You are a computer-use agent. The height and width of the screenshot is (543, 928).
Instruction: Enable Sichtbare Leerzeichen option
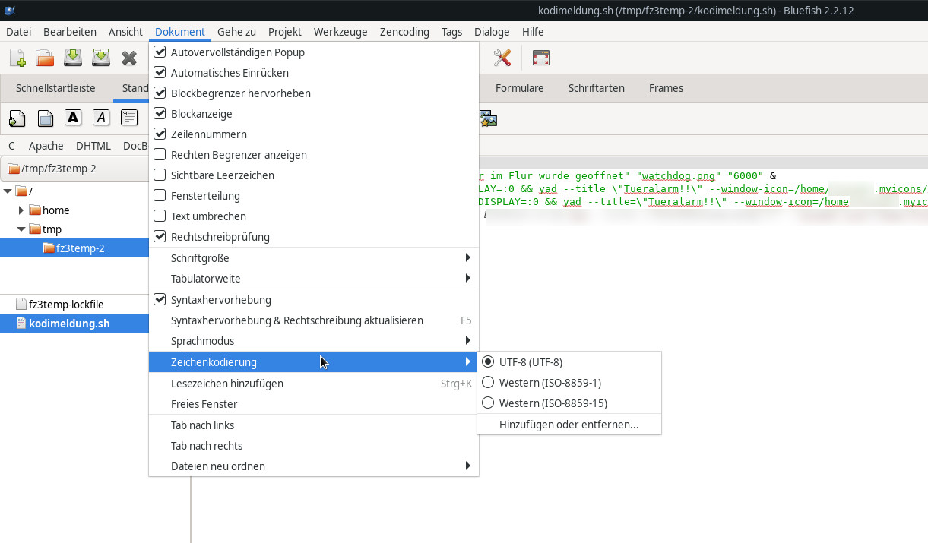click(x=160, y=175)
